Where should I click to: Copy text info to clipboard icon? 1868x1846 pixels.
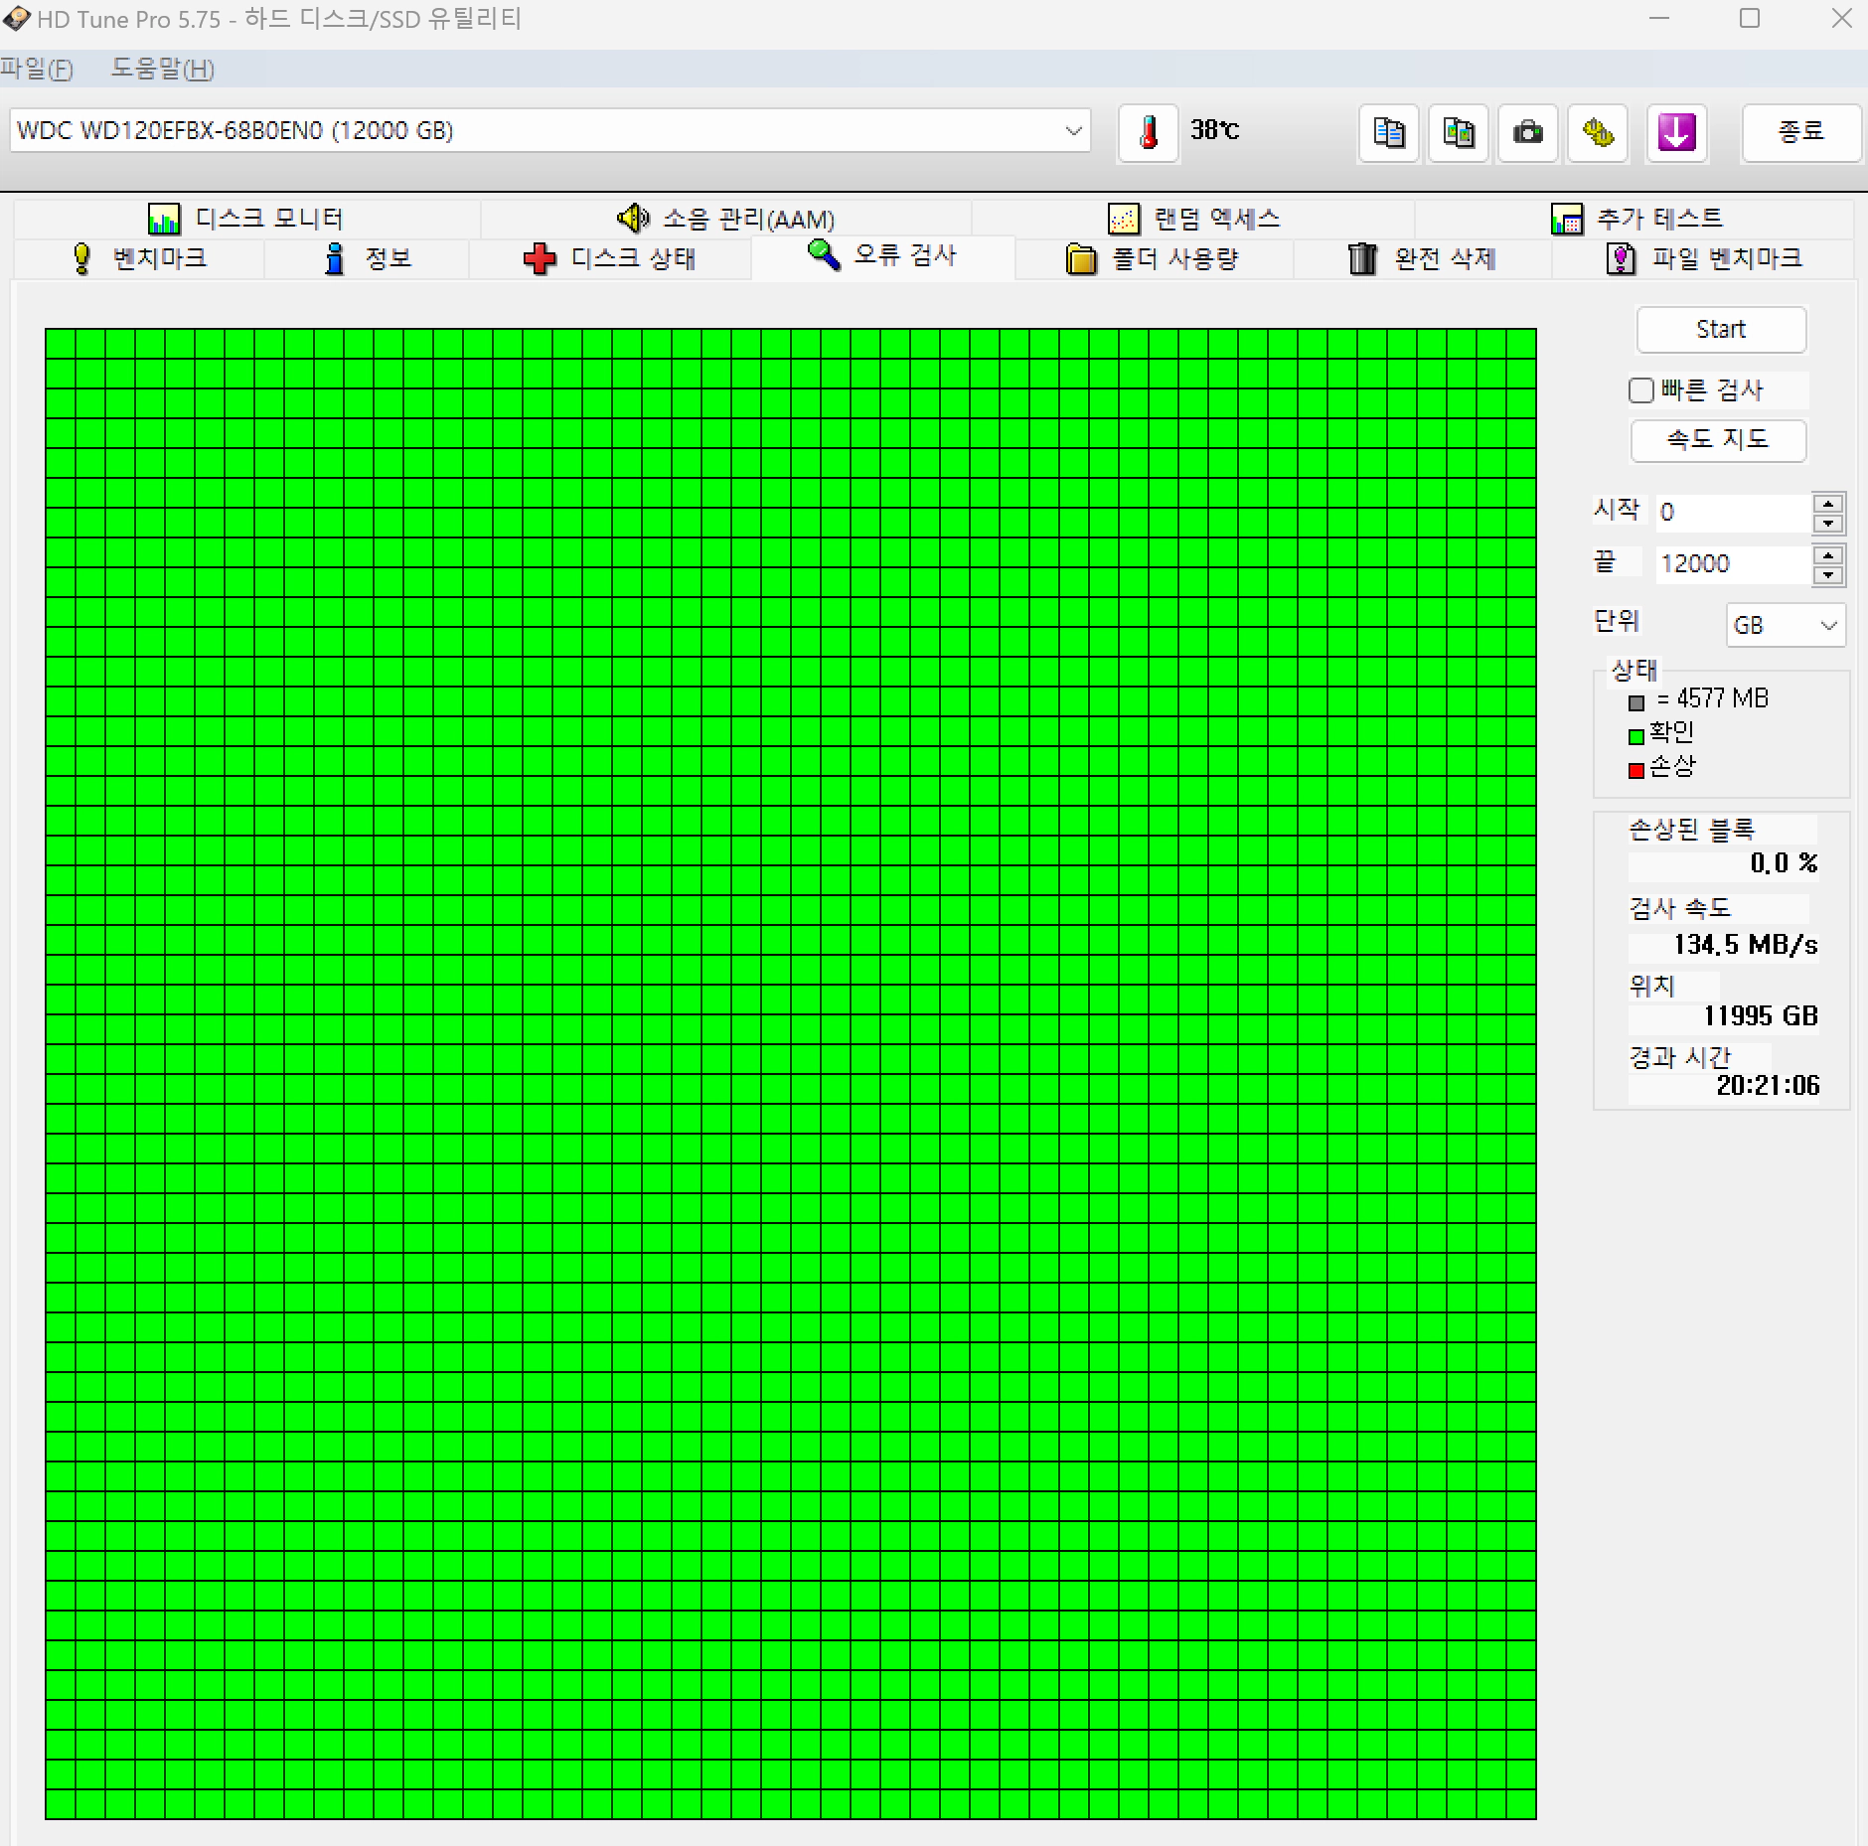[x=1388, y=132]
